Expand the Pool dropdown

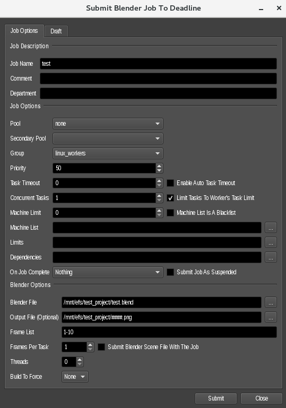pos(108,124)
